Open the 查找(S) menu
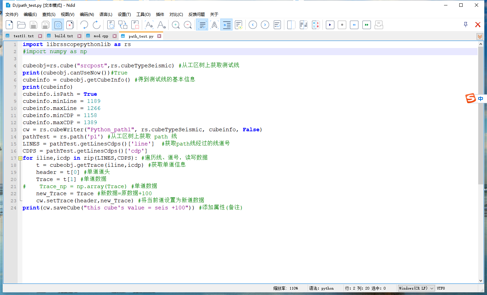This screenshot has height=295, width=487. [49, 14]
